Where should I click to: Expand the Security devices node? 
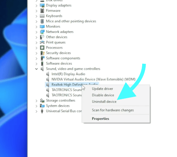point(37,53)
